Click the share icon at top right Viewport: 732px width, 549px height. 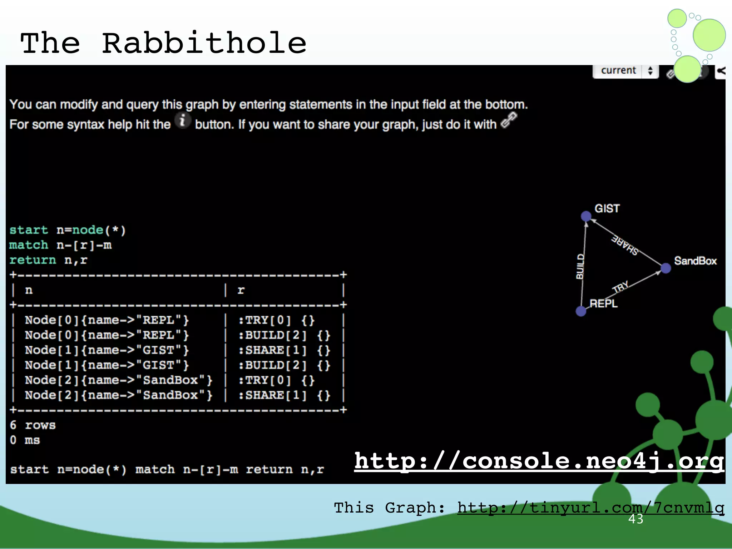click(x=721, y=71)
